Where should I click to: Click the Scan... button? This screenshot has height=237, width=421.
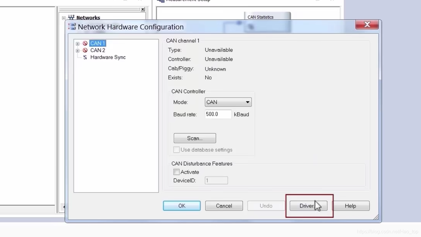click(x=195, y=138)
